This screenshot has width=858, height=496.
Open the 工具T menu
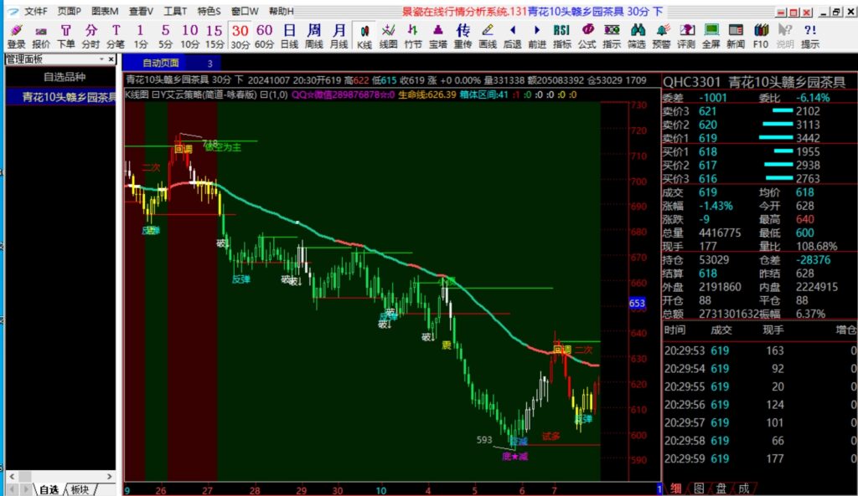click(175, 12)
